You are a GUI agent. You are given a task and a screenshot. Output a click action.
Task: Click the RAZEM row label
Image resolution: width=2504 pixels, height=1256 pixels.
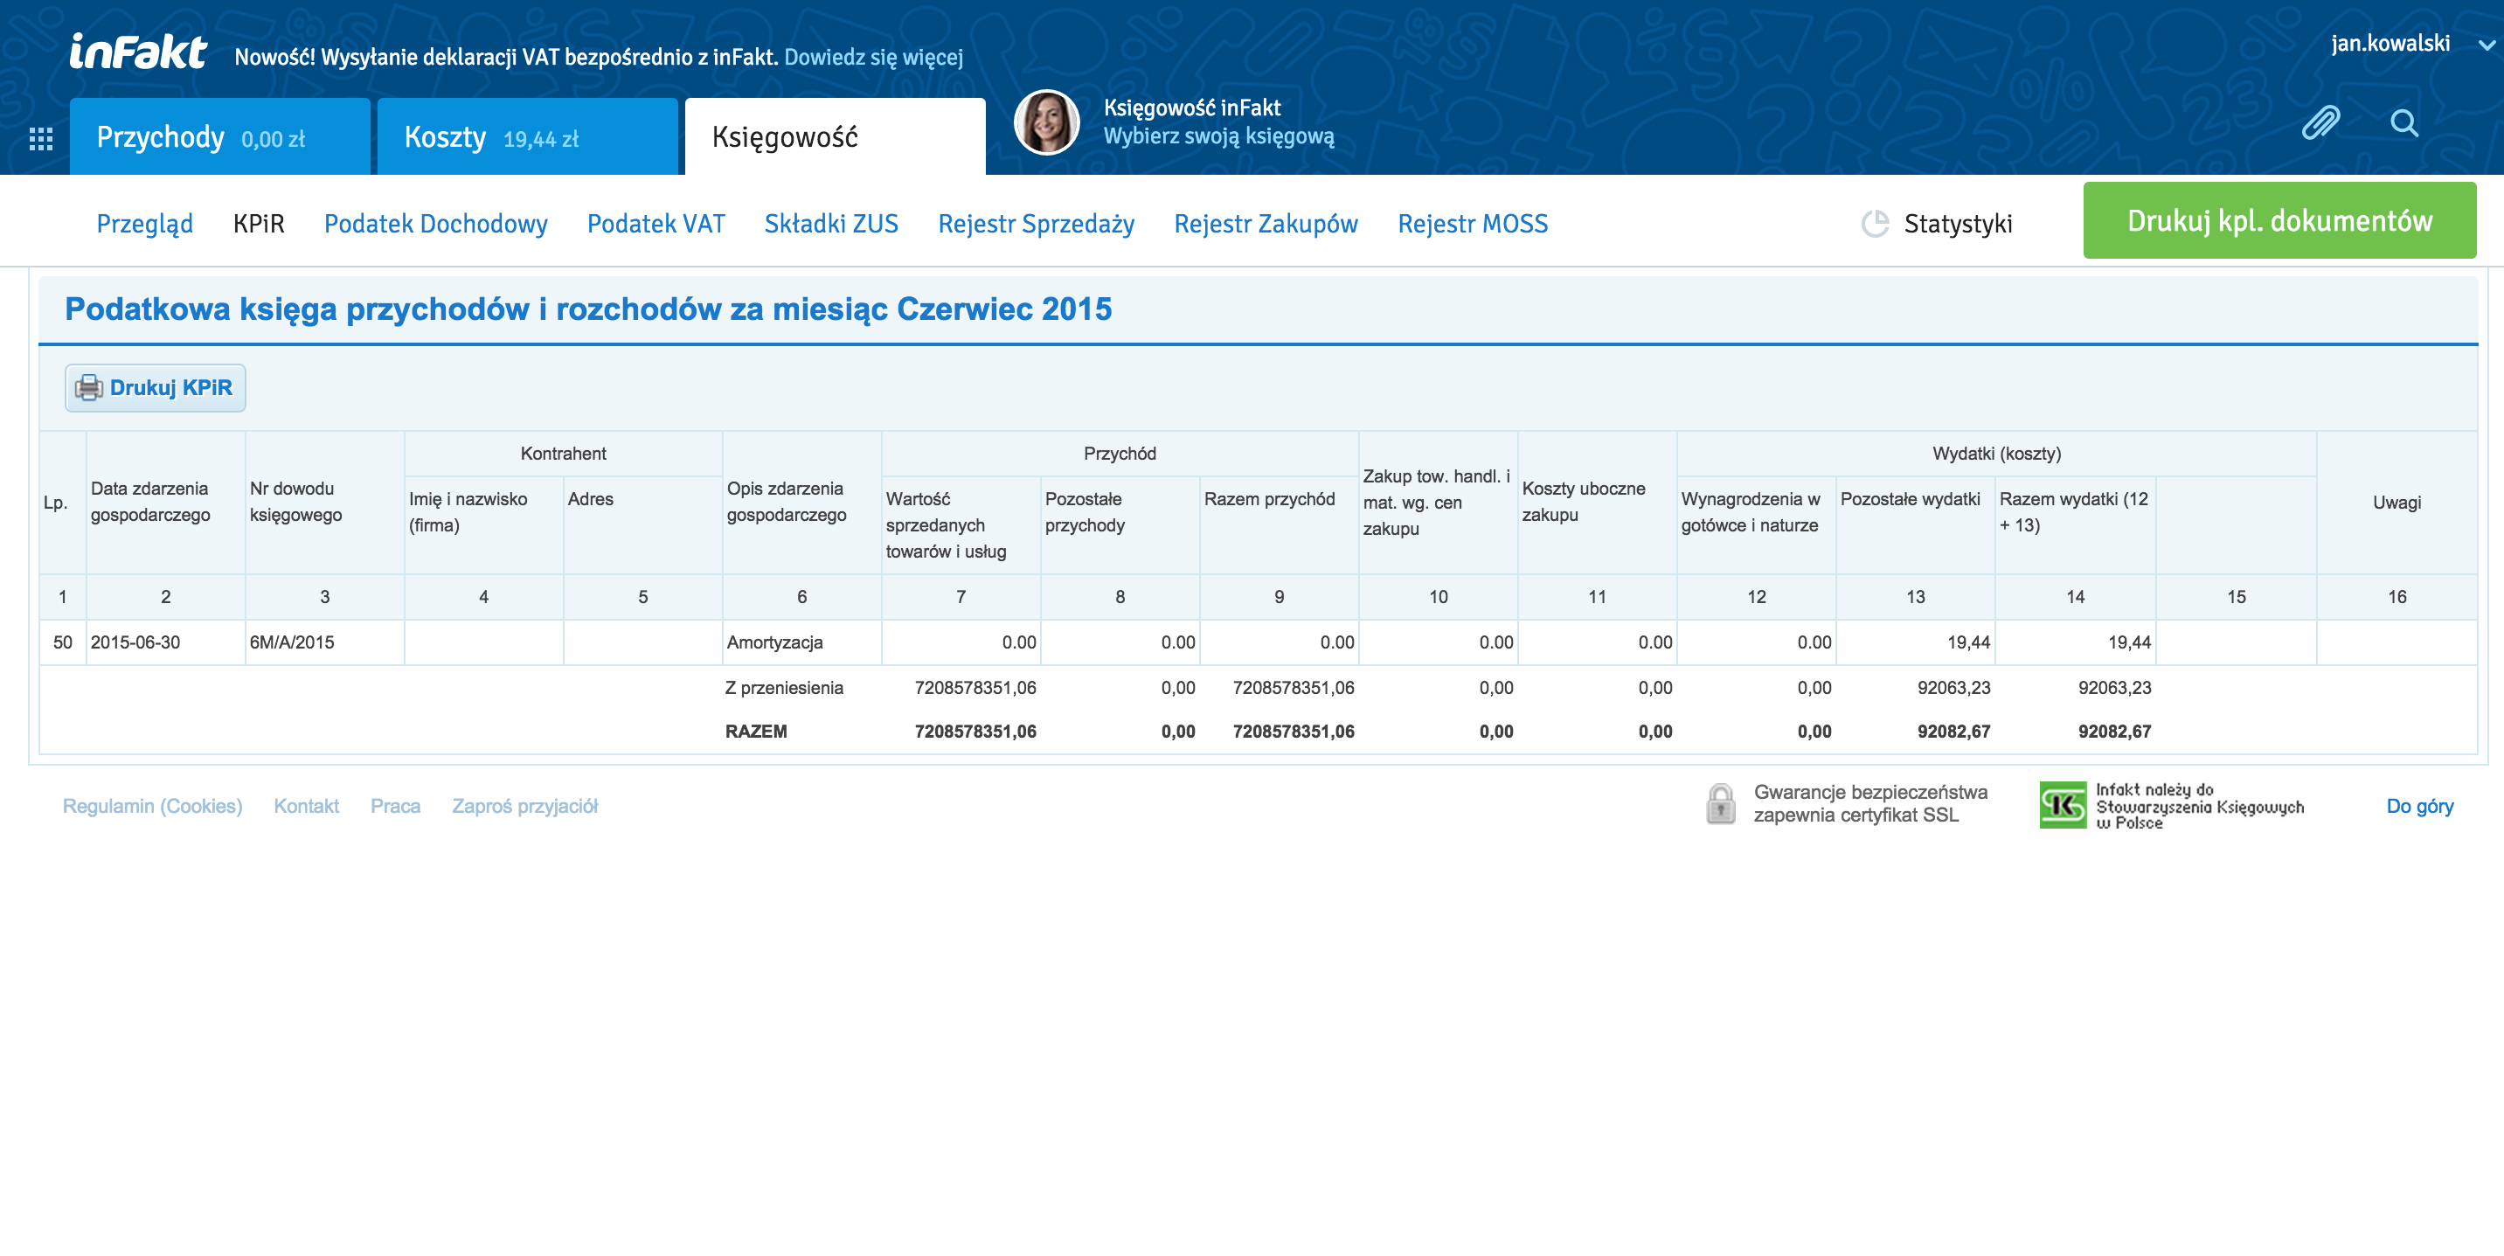(x=755, y=732)
